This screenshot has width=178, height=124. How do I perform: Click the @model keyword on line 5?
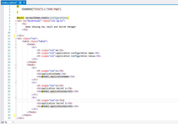pos(21,18)
